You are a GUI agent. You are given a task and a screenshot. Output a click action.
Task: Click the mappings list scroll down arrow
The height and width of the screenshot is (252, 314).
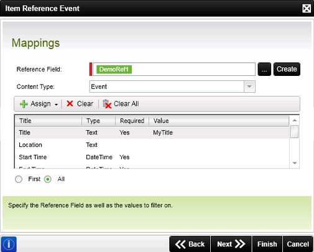pos(295,163)
